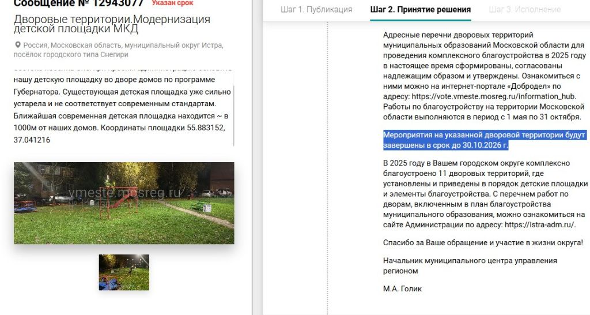The width and height of the screenshot is (590, 315).
Task: Open the Шаг 1. Публикация tab
Action: click(316, 9)
